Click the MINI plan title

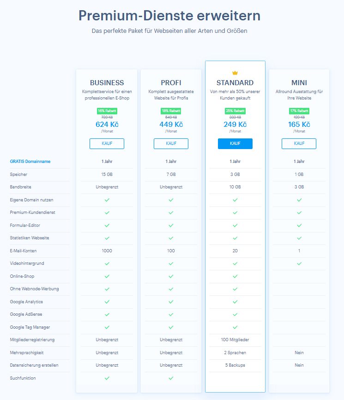299,83
